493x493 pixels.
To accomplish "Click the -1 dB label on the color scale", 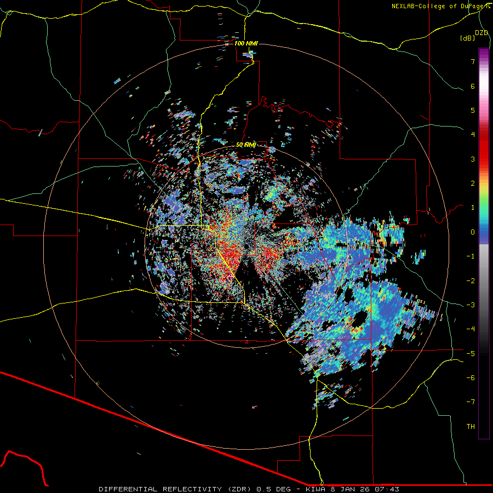I will pyautogui.click(x=471, y=256).
